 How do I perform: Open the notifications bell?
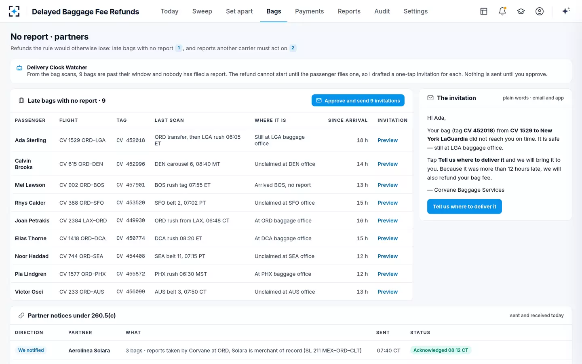502,11
